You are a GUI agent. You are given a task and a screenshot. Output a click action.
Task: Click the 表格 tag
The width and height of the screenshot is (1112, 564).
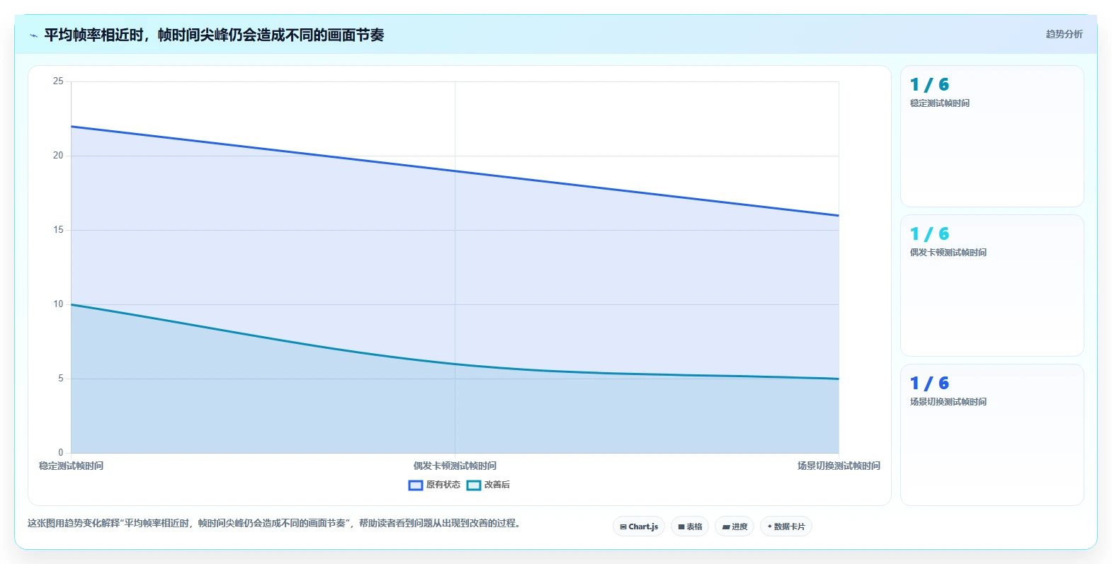(690, 526)
